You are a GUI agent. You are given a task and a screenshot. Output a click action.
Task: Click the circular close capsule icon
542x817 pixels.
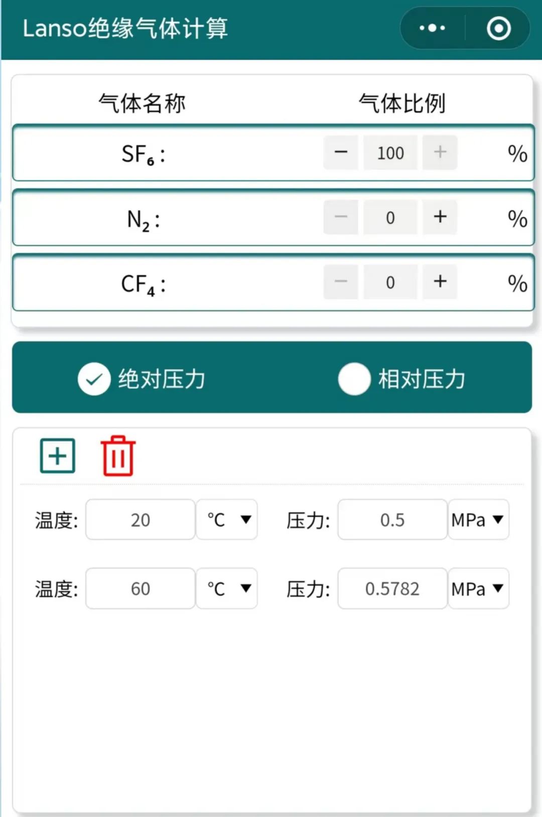(498, 29)
